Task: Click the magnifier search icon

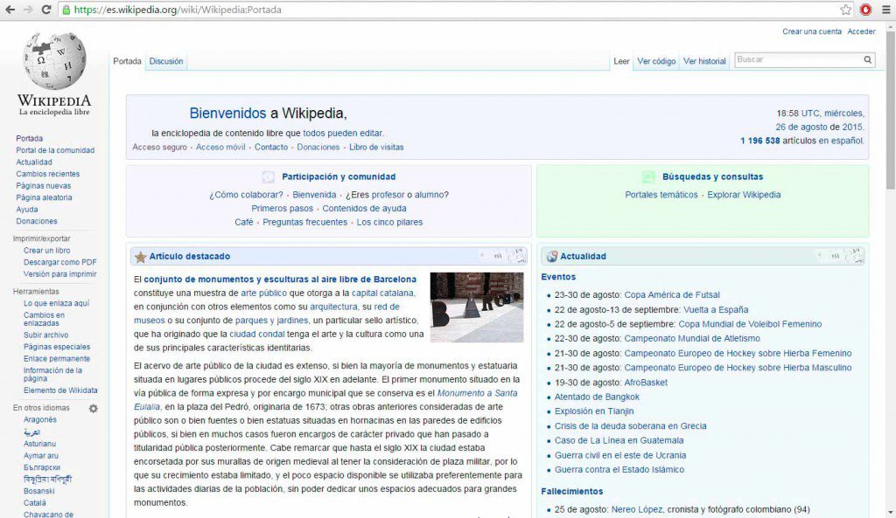Action: (x=867, y=59)
